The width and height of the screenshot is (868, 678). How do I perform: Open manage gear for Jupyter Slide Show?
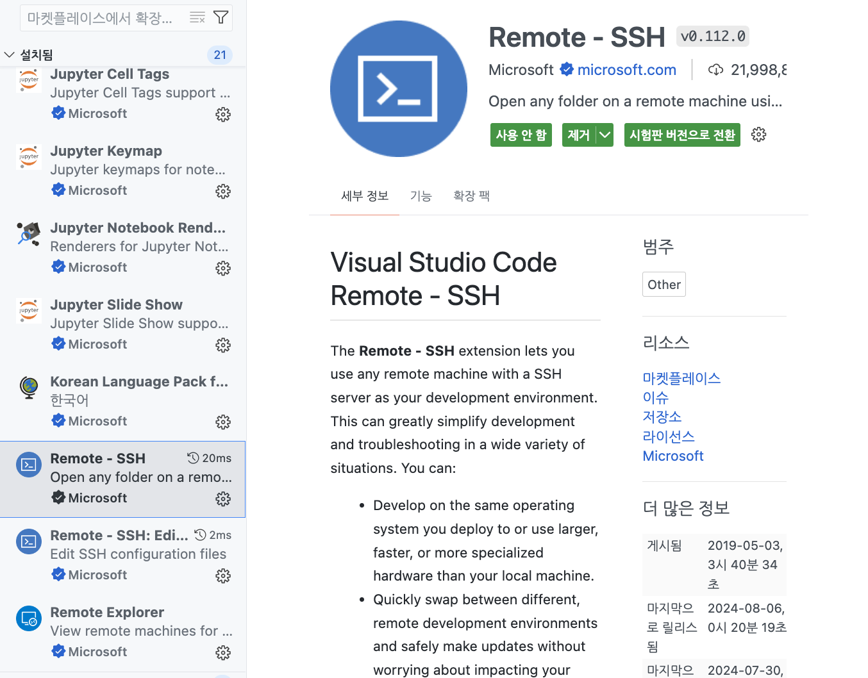pyautogui.click(x=223, y=345)
